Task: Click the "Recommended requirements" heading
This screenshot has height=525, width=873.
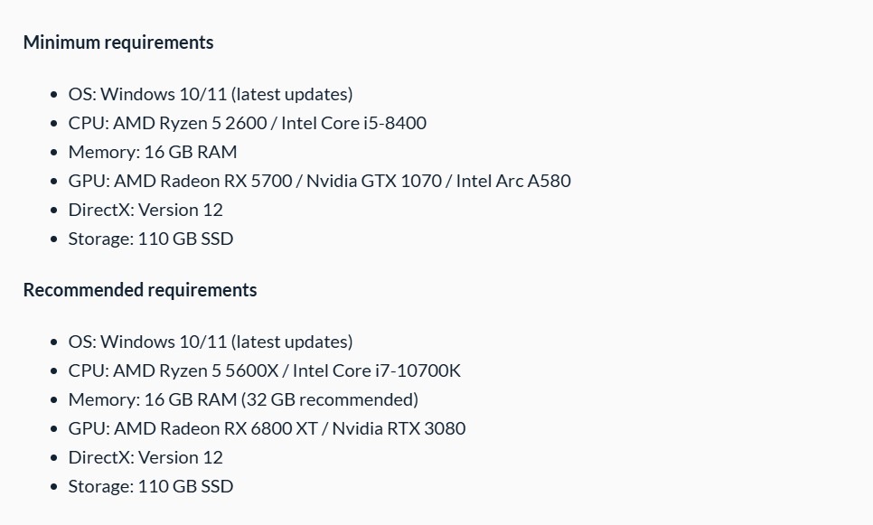Action: point(140,290)
